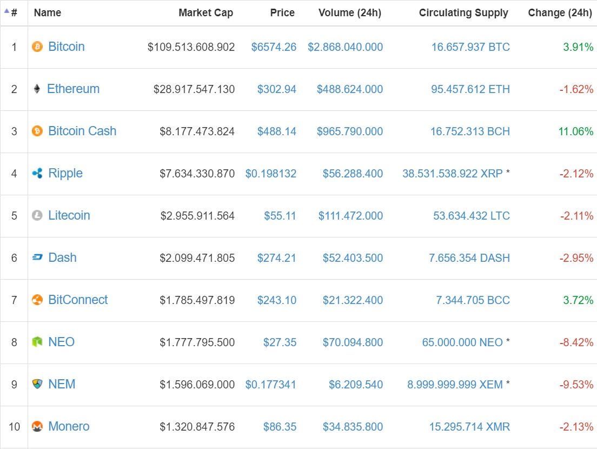Click NEM price $0.177341
The width and height of the screenshot is (597, 449).
click(x=271, y=385)
